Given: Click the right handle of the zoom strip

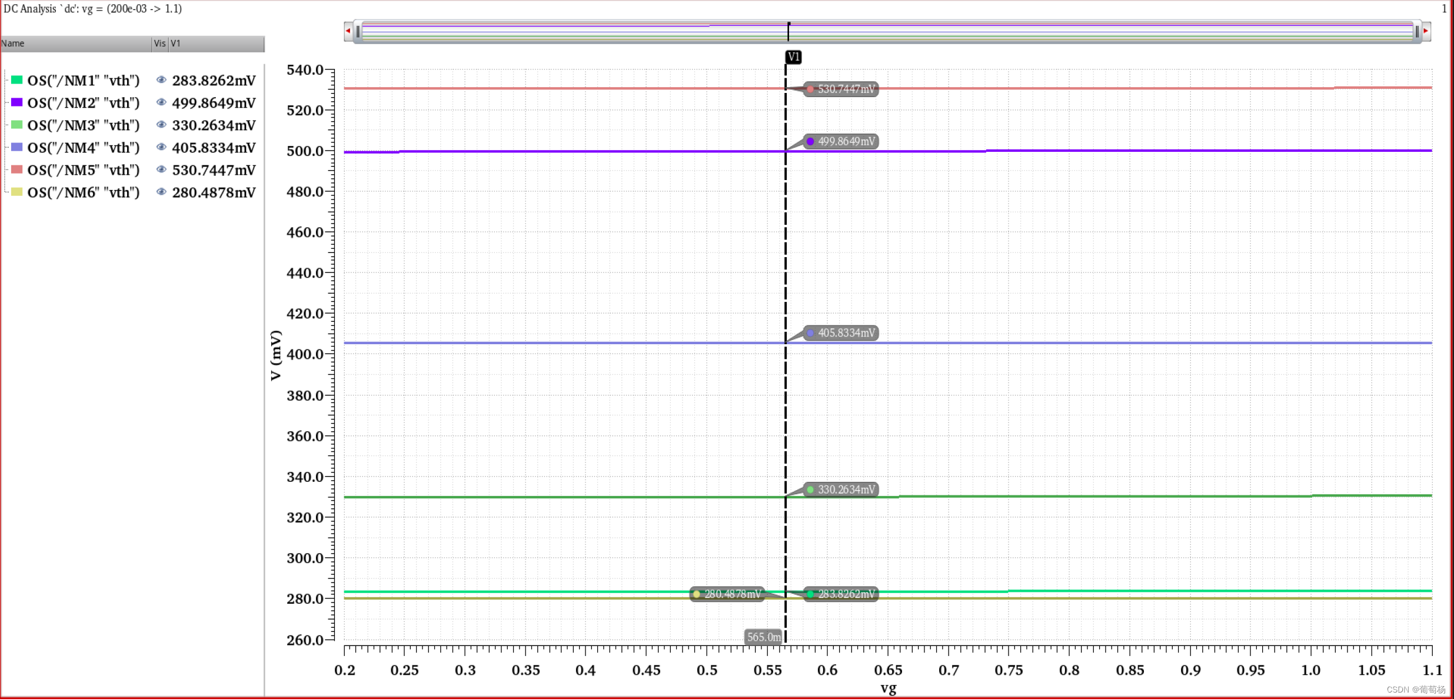Looking at the screenshot, I should pyautogui.click(x=1417, y=31).
